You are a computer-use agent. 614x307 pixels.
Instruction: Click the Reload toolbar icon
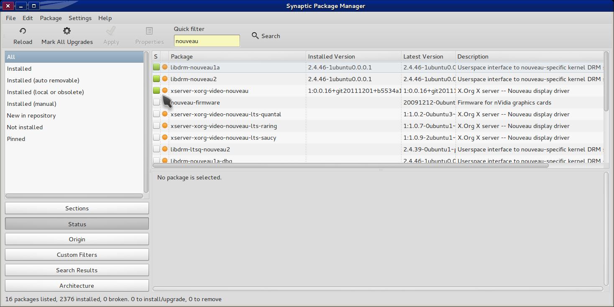(23, 31)
